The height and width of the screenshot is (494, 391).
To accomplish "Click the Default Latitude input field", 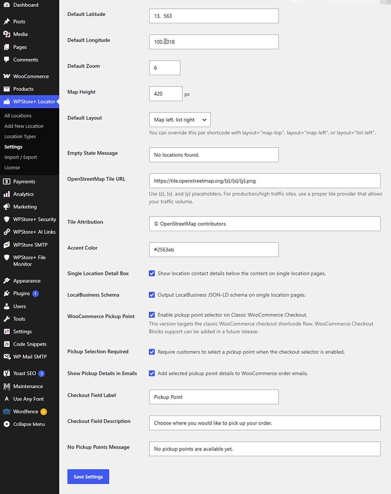I will [214, 16].
